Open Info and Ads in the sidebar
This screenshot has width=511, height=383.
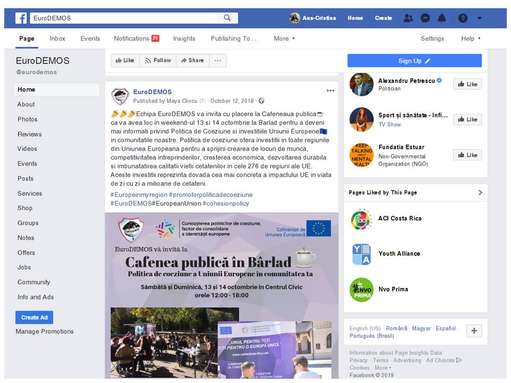point(36,297)
